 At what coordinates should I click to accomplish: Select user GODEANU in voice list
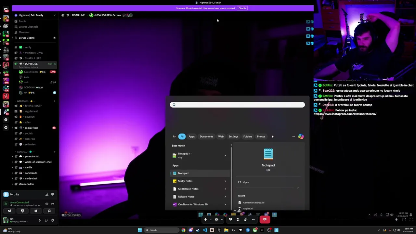29,87
